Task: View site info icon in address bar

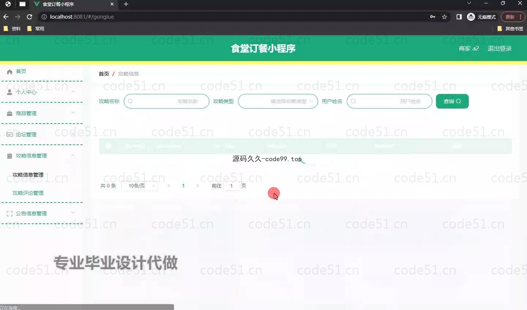Action: 44,17
